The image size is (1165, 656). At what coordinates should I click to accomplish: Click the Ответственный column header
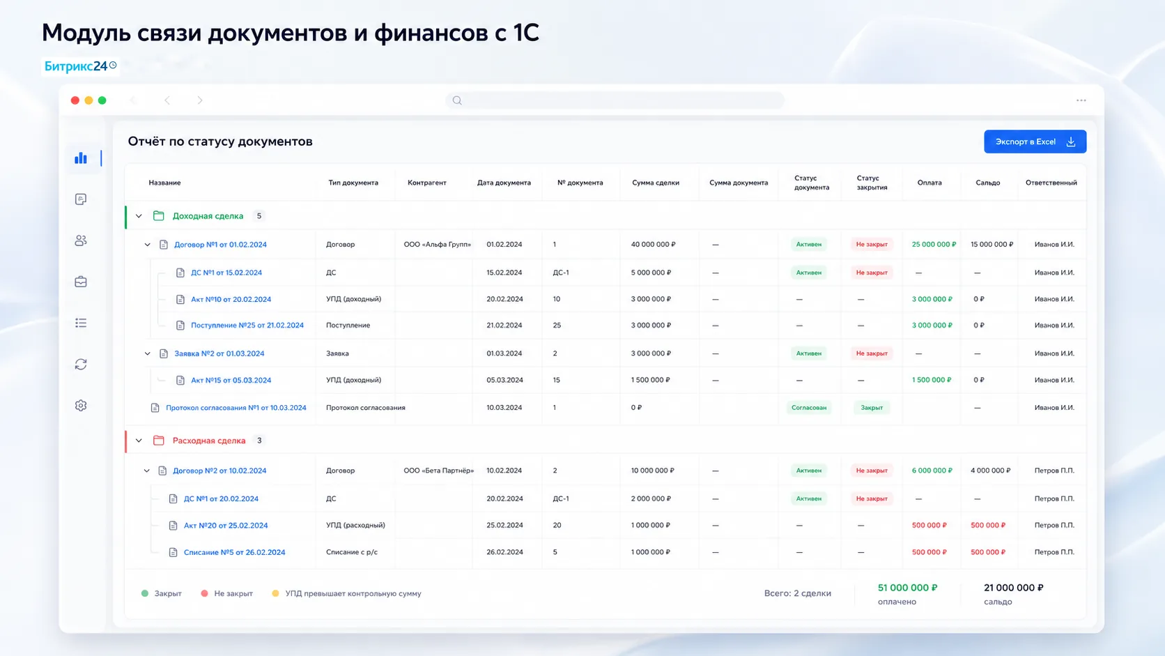pyautogui.click(x=1051, y=183)
